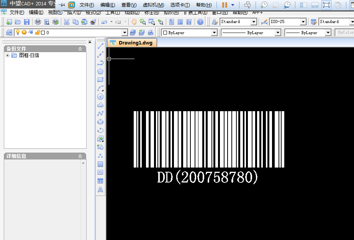Select the Circle tool
This screenshot has width=354, height=240.
100,97
